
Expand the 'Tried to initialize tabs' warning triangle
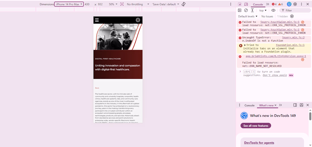click(245, 45)
